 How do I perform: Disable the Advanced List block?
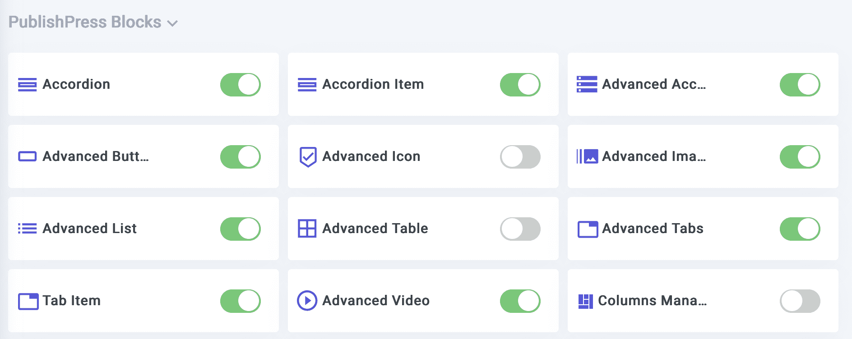pyautogui.click(x=241, y=229)
